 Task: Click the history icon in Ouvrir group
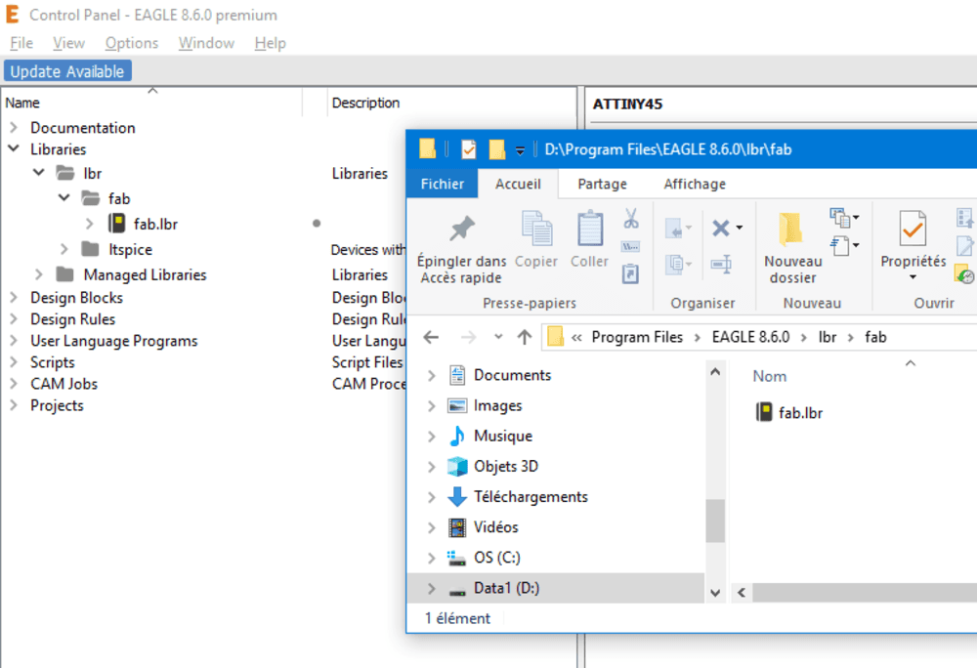[x=964, y=273]
